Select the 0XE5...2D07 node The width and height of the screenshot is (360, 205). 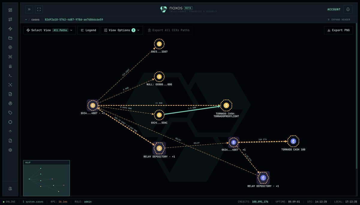pyautogui.click(x=159, y=44)
